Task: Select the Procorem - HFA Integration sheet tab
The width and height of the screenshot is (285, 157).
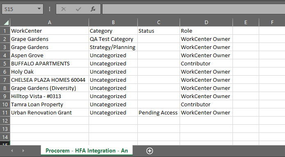Action: click(87, 150)
